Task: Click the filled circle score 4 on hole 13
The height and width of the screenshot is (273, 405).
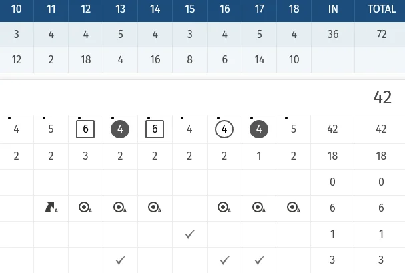Action: click(120, 129)
